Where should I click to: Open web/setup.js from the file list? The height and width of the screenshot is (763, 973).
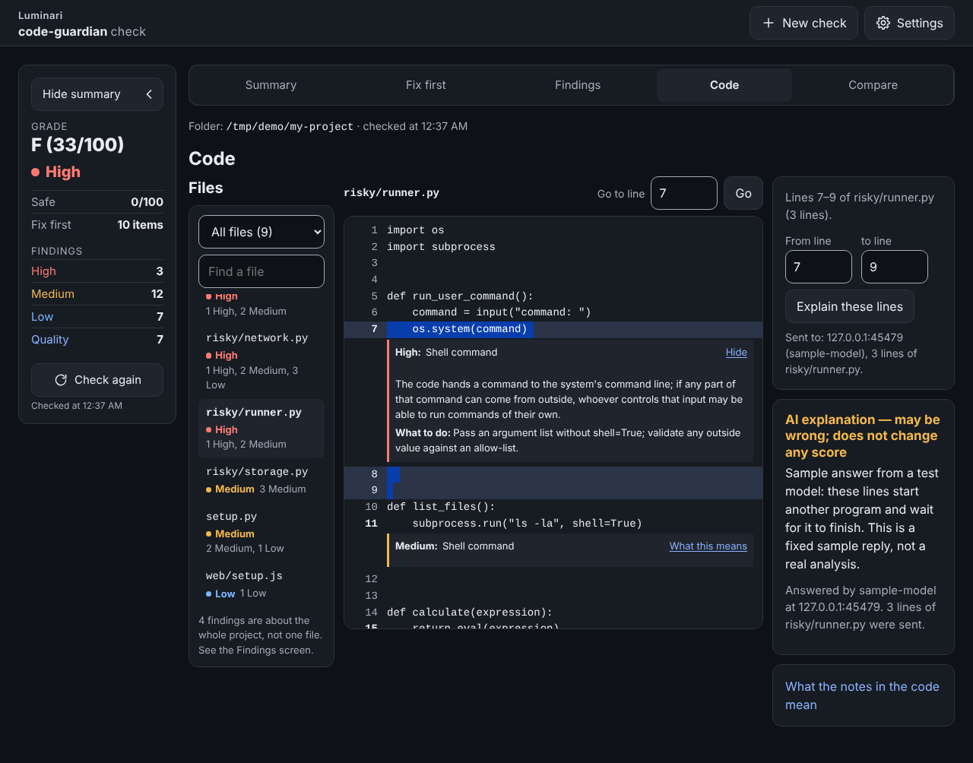[261, 584]
